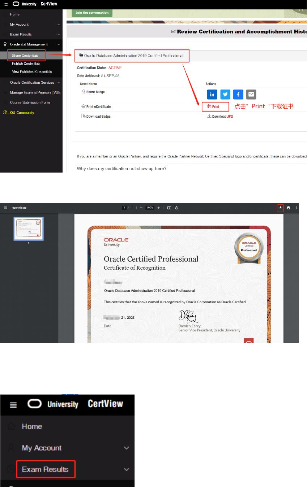
Task: Expand My Account chevron in the zoomed-in sidebar crop
Action: pos(126,448)
